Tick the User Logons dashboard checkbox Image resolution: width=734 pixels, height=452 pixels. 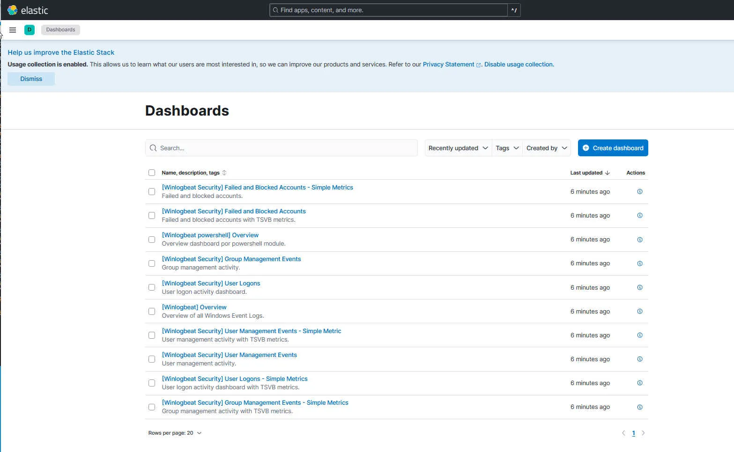[x=152, y=287]
